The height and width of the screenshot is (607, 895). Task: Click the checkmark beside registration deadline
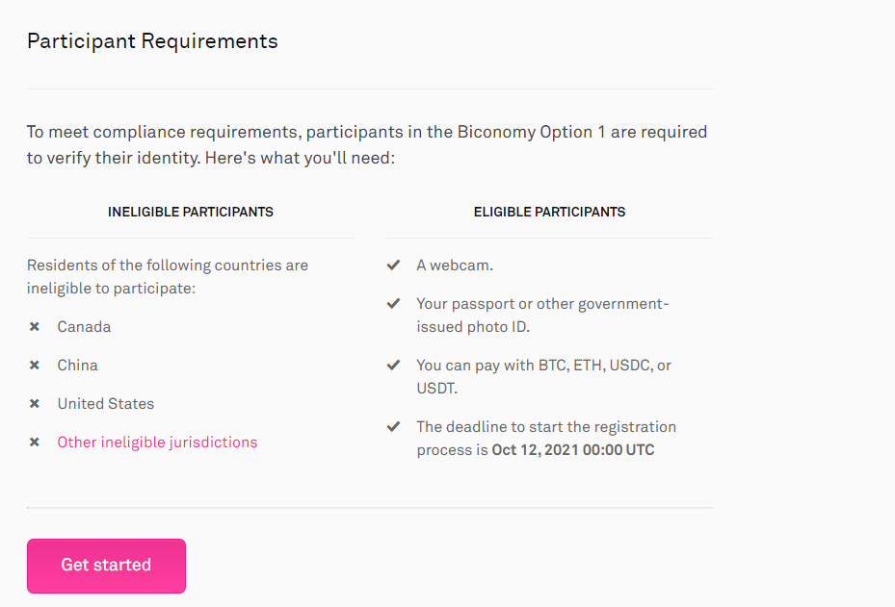tap(393, 426)
